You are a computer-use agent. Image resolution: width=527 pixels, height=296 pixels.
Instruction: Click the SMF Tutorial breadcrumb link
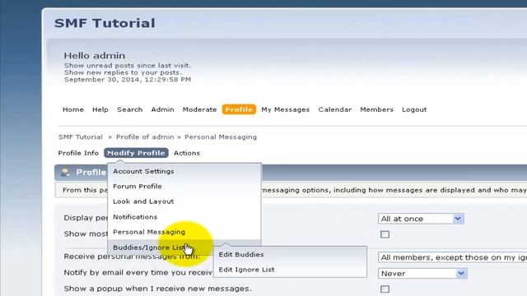(81, 137)
